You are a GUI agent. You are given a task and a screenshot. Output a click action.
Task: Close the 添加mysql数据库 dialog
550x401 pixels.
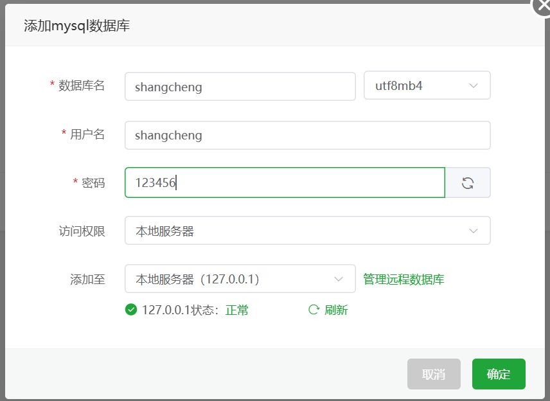click(x=543, y=5)
